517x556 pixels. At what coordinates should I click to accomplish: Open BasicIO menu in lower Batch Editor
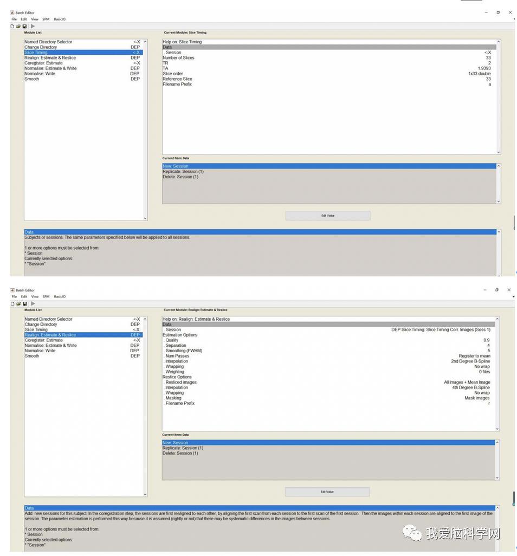[x=60, y=296]
